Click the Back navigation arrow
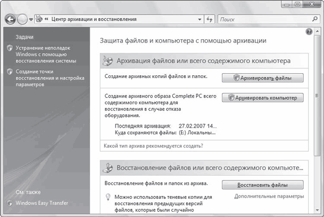This screenshot has height=217, width=324. [x=10, y=19]
